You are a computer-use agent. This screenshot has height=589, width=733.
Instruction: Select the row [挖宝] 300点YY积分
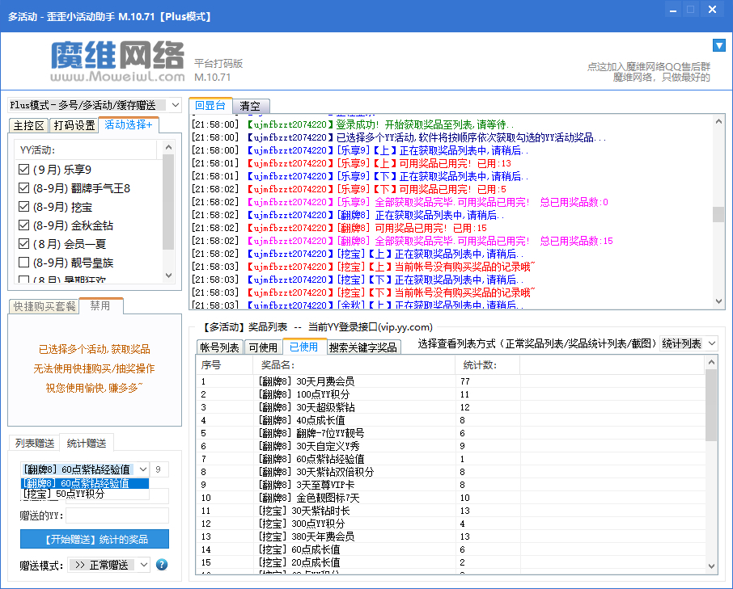451,524
